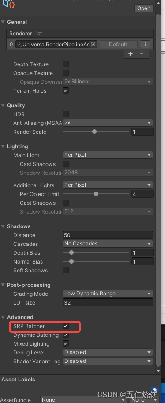Screen dimensions: 165x403
Task: Click the shadow Distance field
Action: [108, 235]
